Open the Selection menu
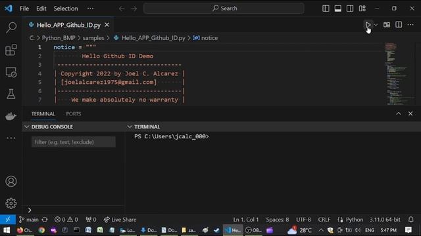The image size is (421, 236). pos(66,9)
